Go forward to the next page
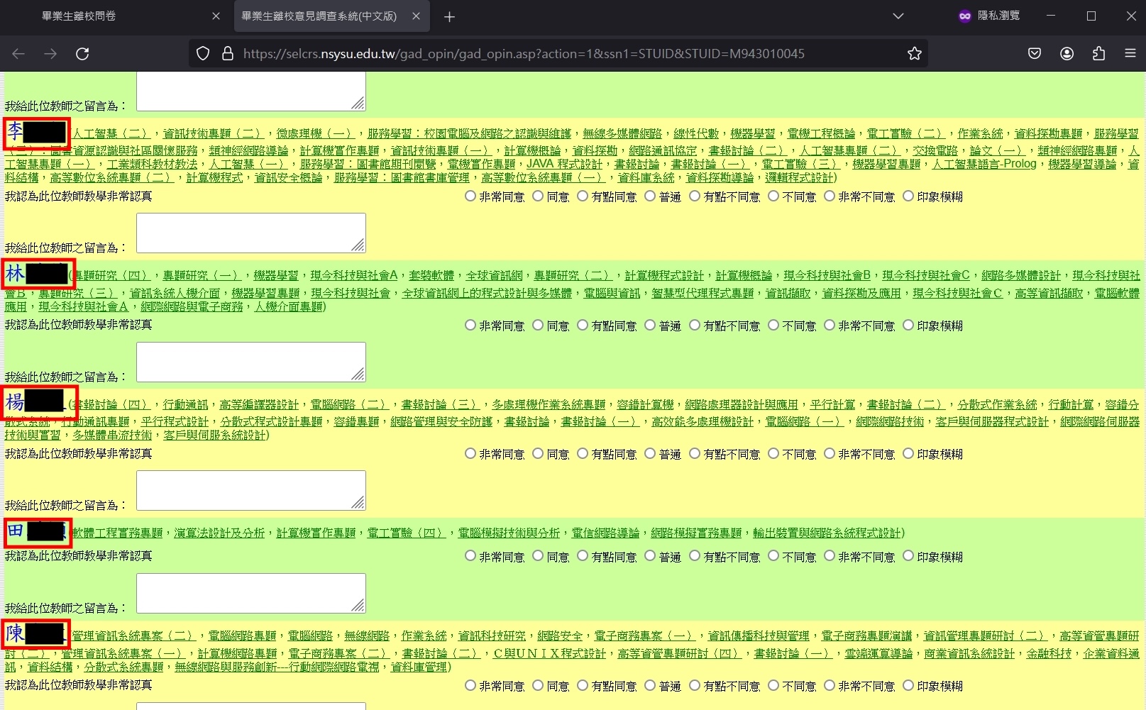Image resolution: width=1146 pixels, height=710 pixels. tap(50, 54)
